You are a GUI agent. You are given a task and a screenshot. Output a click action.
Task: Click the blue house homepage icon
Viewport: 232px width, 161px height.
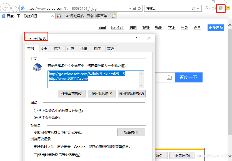click(37, 67)
